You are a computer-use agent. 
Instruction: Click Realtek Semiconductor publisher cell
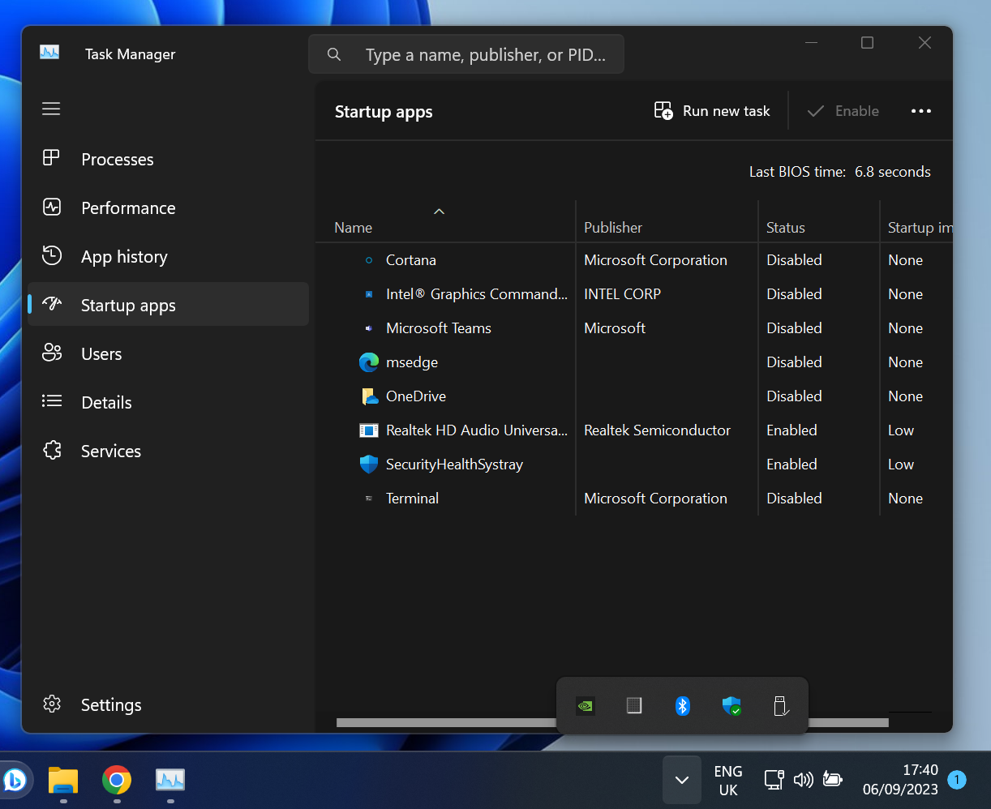click(x=658, y=430)
